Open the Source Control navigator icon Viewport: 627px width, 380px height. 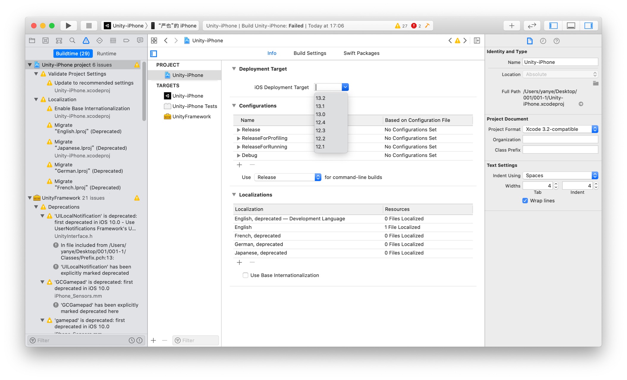tap(45, 41)
